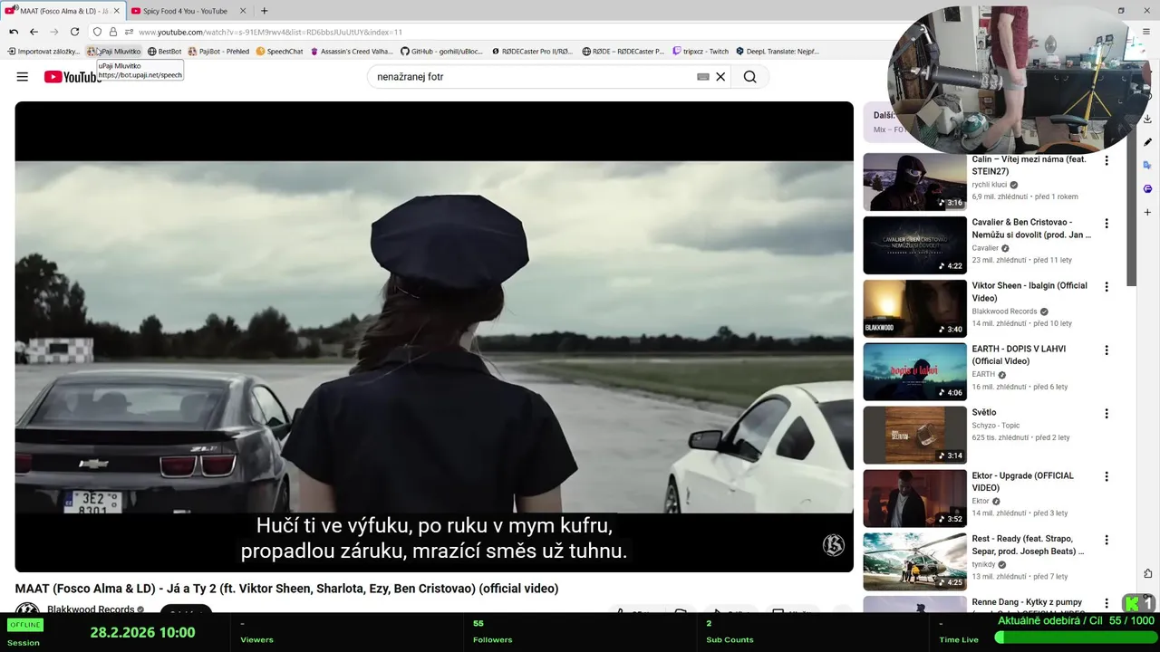This screenshot has height=652, width=1160.
Task: Open the sidebar translate icon
Action: (x=1147, y=166)
